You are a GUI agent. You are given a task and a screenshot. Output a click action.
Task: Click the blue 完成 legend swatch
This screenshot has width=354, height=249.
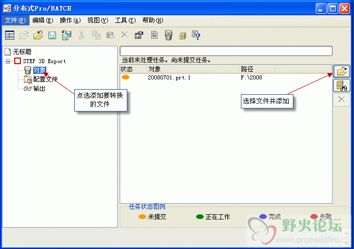coord(263,217)
